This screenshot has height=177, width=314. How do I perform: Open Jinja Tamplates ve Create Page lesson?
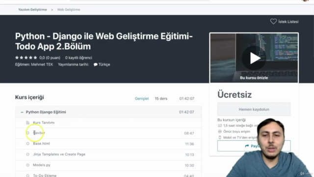click(x=59, y=154)
